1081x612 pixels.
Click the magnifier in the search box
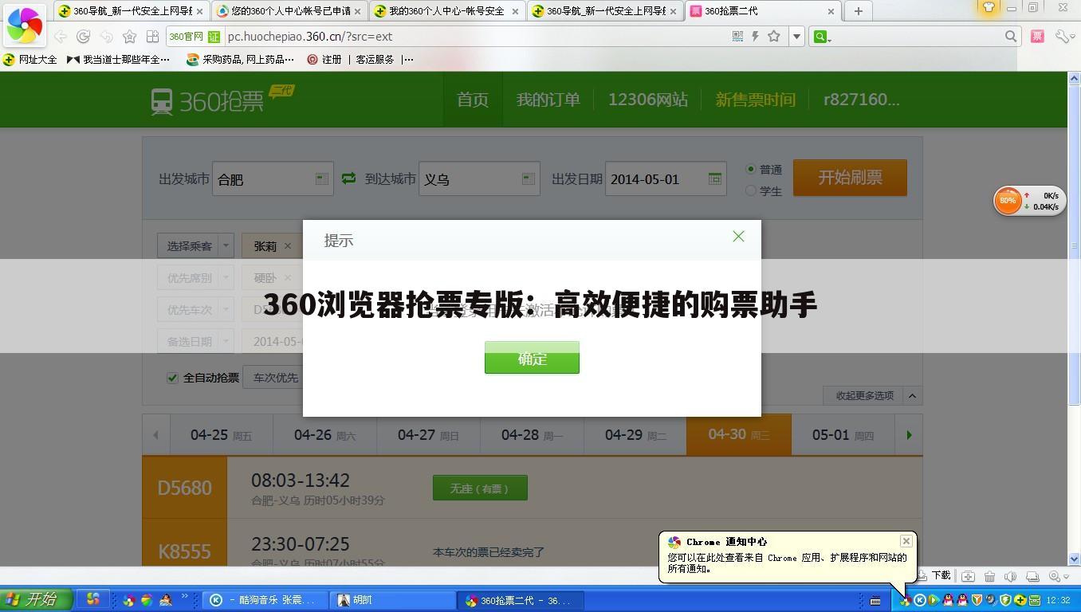(x=1011, y=36)
